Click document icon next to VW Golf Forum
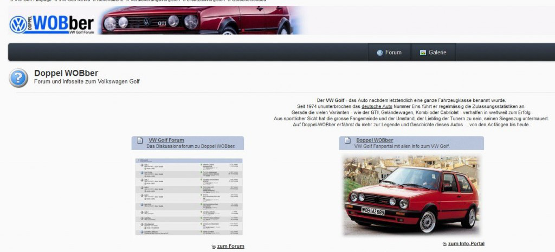Image resolution: width=555 pixels, height=252 pixels. [x=139, y=141]
